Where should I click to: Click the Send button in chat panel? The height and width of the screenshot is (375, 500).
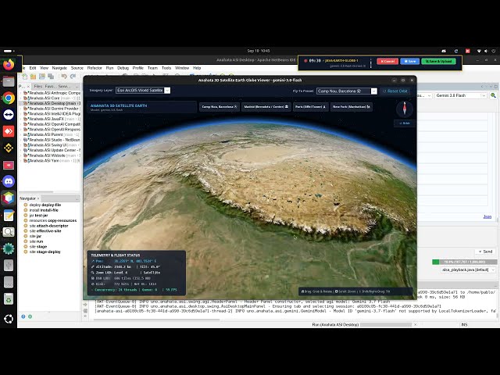485,252
